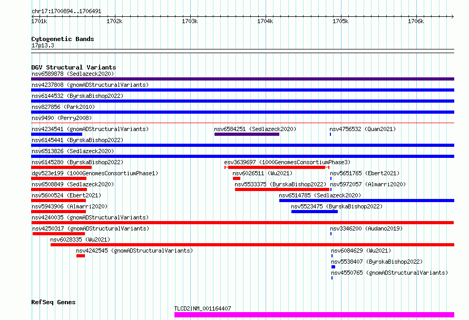The image size is (469, 320).
Task: Click the nsv6589878 (Sedlazeck2020) variant label
Action: point(73,74)
